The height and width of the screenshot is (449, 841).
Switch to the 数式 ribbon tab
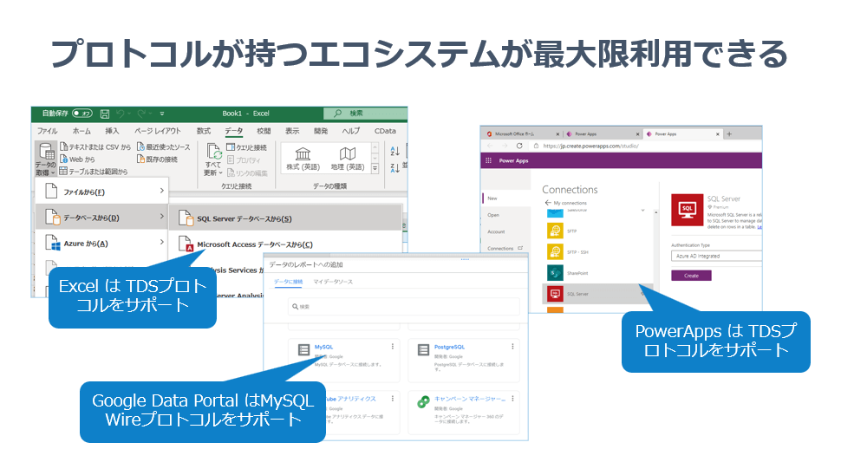point(203,131)
